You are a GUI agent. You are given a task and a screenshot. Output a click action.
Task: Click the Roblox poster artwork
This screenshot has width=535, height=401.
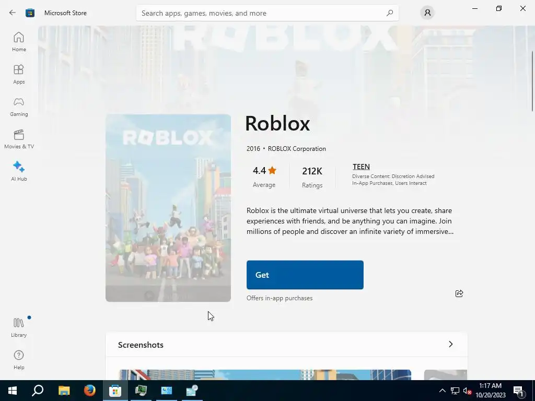click(168, 208)
